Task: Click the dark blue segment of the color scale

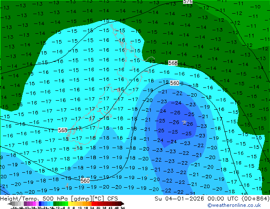Action: 40,203
